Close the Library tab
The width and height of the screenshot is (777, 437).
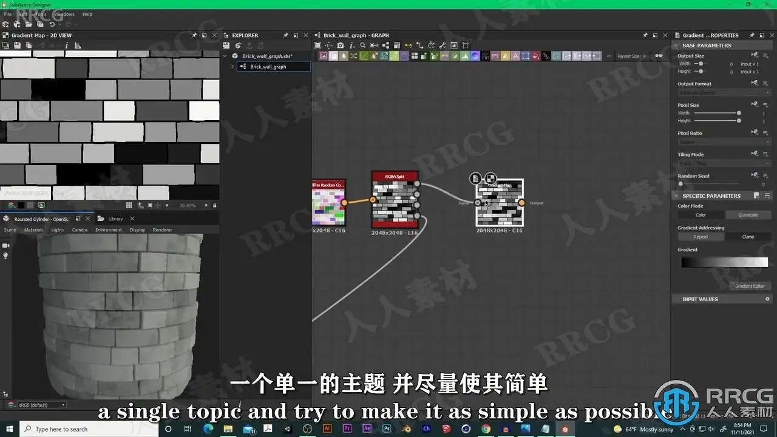point(132,219)
